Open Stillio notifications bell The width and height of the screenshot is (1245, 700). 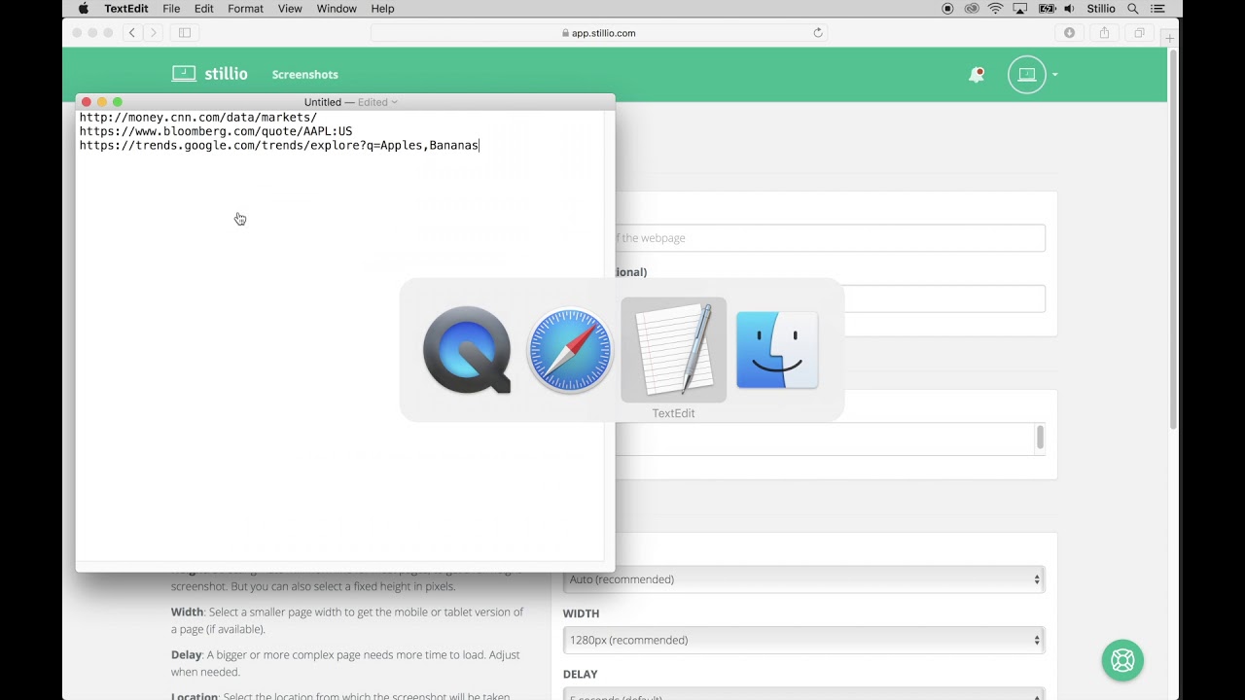(x=977, y=75)
